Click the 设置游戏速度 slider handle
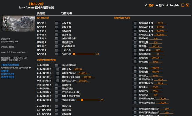Viewport: 192px width, 116px height. tap(82, 100)
